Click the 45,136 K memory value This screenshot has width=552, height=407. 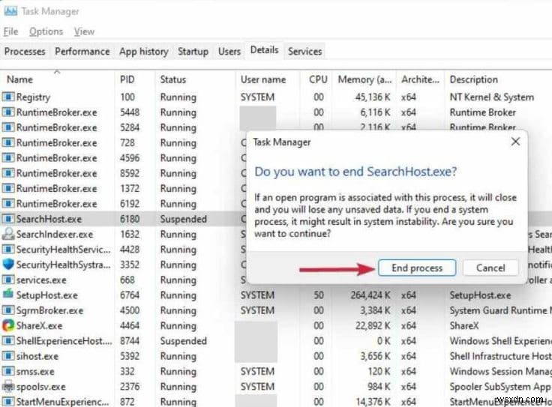[373, 97]
